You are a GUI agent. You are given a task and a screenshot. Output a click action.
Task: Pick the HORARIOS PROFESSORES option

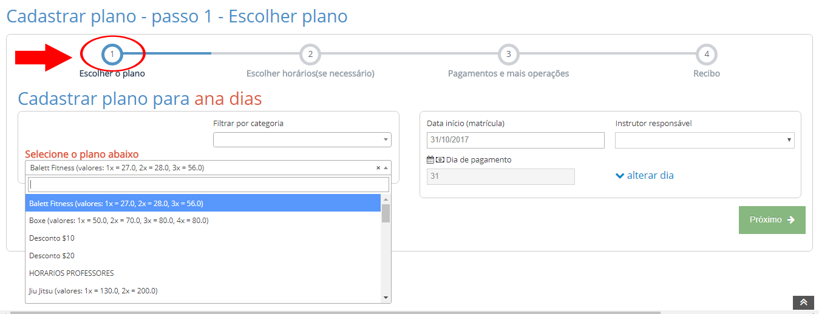72,273
